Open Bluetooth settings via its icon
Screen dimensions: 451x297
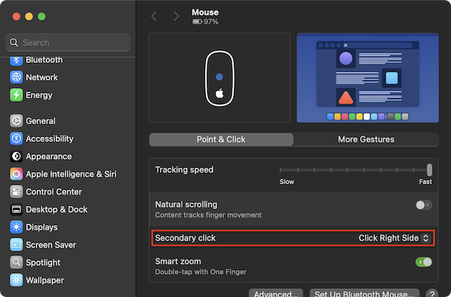pyautogui.click(x=16, y=60)
